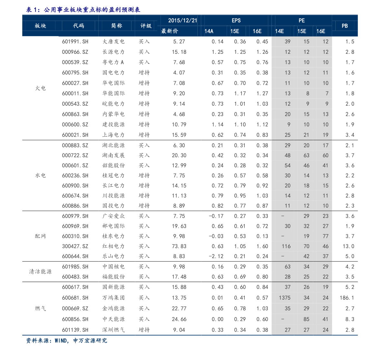Click the 14A subcolumn header
Viewport: 384px width, 350px height.
point(210,31)
